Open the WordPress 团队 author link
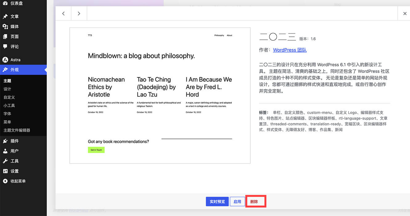 (x=290, y=50)
